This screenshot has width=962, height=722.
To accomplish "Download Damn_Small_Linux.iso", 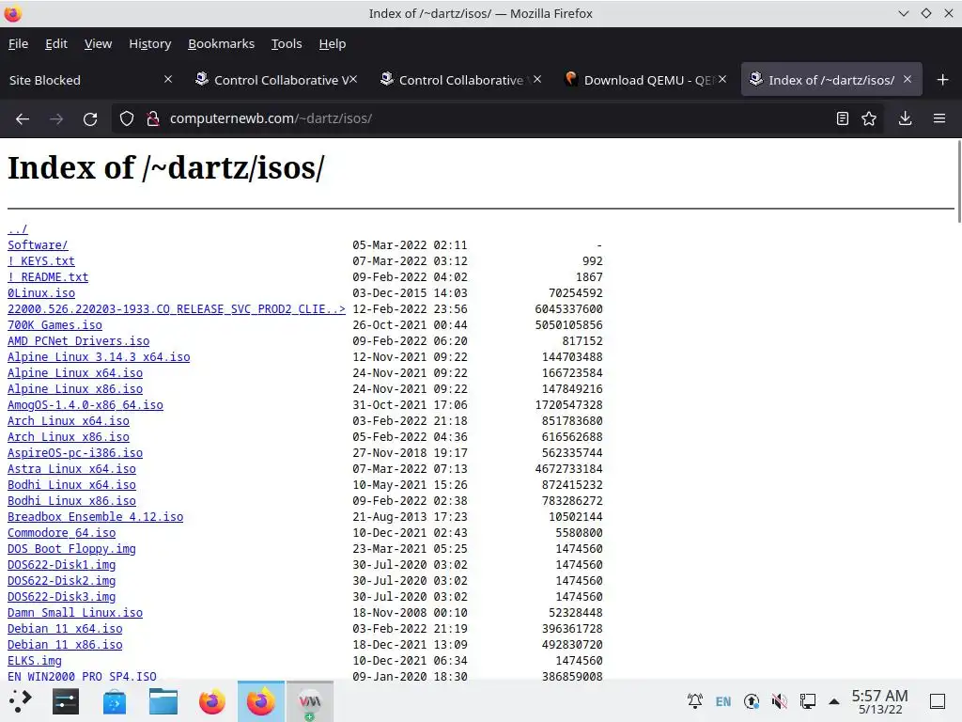I will pyautogui.click(x=75, y=612).
